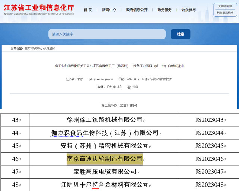
Task: Select the date 2023-12-27
Action: point(134,79)
